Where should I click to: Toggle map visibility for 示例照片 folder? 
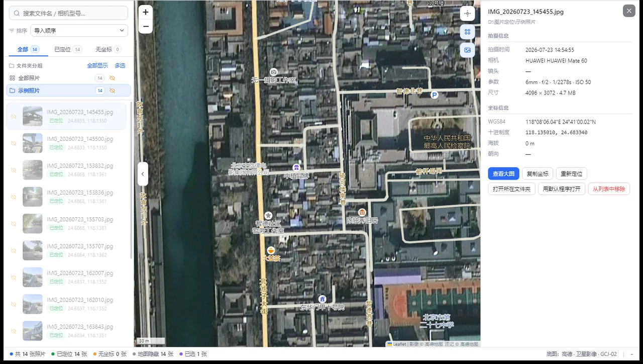coord(113,90)
